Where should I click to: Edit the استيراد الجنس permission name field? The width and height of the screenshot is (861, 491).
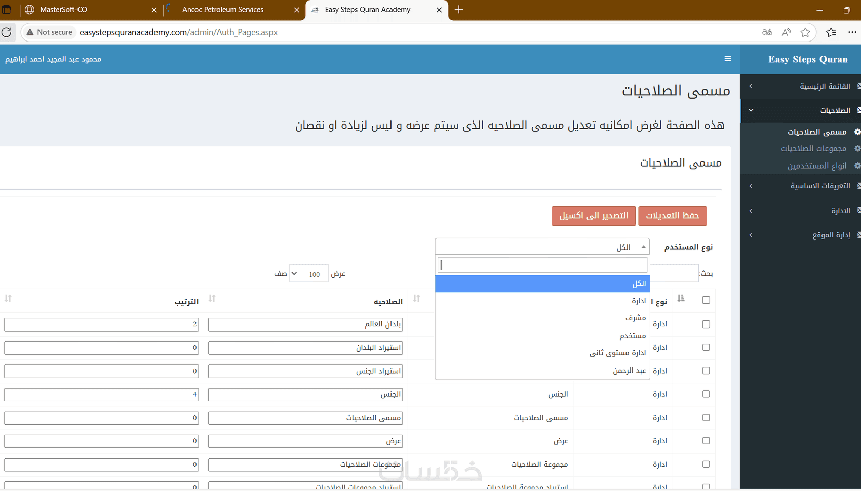pos(305,371)
